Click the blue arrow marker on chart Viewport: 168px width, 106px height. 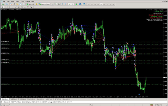coord(139,94)
